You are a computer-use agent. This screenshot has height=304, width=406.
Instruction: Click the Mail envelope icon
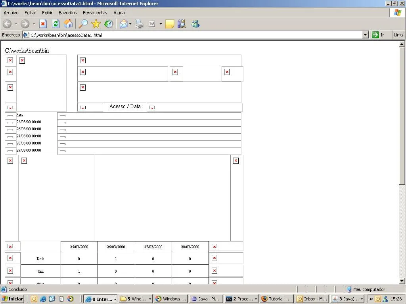124,24
